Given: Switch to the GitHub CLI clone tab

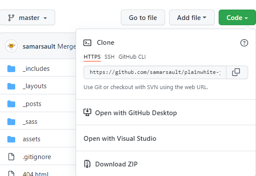Looking at the screenshot, I should [132, 57].
